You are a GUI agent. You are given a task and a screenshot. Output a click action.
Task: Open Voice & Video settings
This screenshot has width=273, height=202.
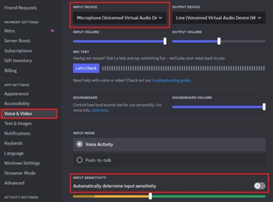pyautogui.click(x=18, y=114)
